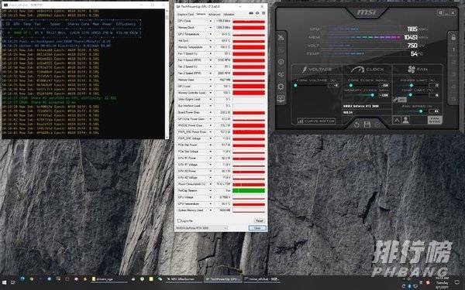Click the Afterburner auto fan A icon

click(x=397, y=120)
